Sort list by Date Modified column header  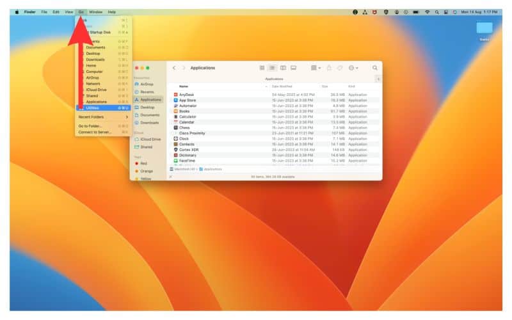283,86
